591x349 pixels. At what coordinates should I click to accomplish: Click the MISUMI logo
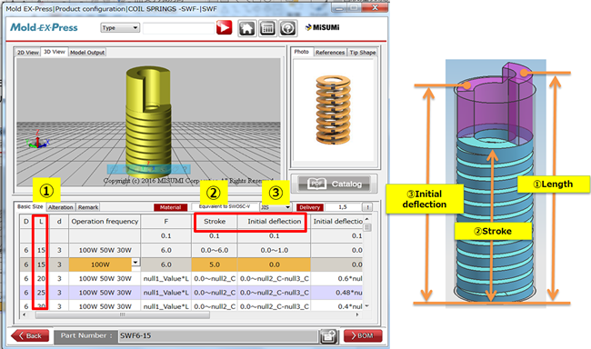[322, 27]
